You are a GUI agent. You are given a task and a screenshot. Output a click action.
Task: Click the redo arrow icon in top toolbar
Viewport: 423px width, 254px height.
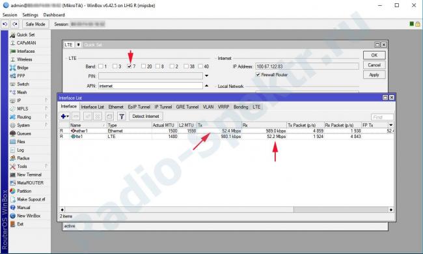pyautogui.click(x=15, y=24)
